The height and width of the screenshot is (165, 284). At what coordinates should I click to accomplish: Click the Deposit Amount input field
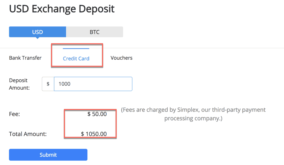[93, 84]
